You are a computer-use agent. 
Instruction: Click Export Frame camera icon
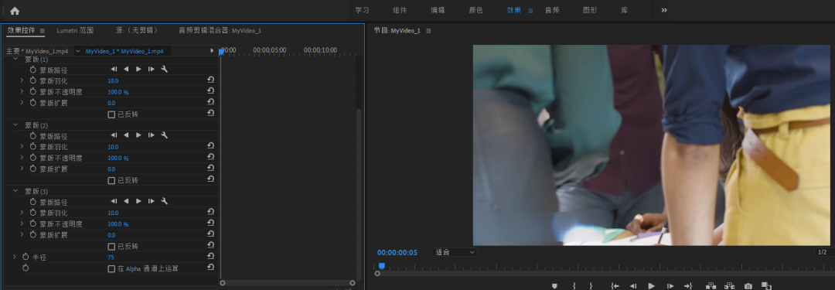click(x=748, y=286)
